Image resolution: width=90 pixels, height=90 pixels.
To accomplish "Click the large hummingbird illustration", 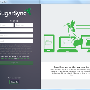I will point(69,26).
